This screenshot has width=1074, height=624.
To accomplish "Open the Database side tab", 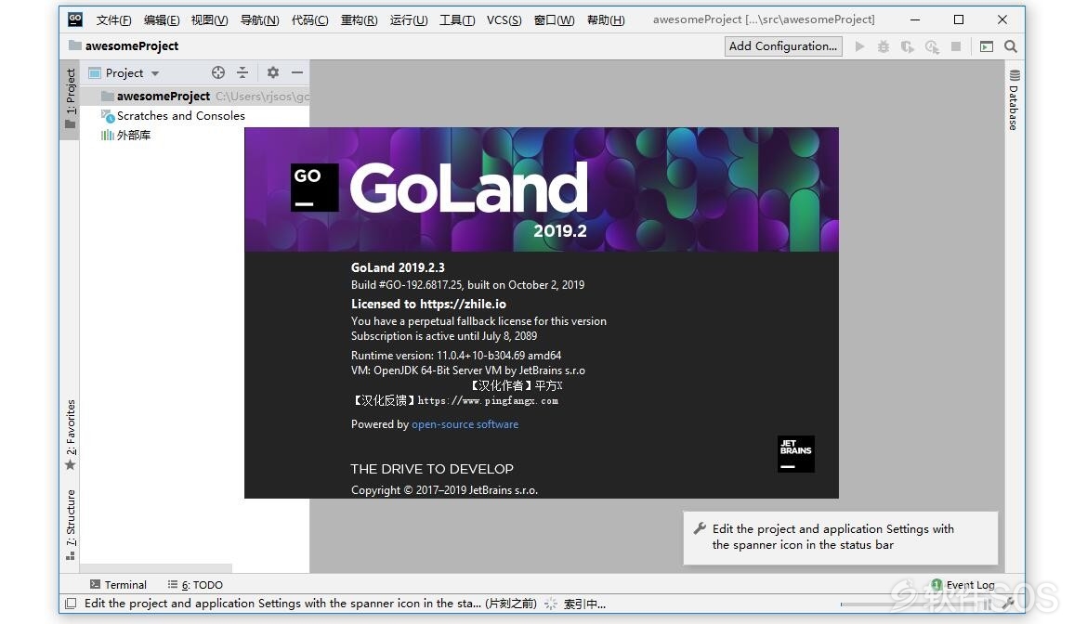I will click(x=1014, y=99).
